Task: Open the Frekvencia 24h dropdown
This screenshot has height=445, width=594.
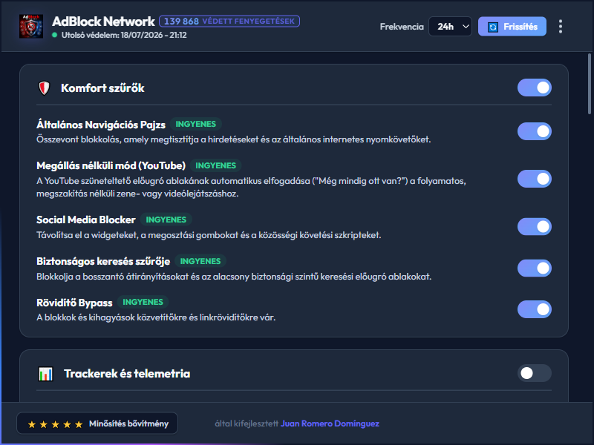Action: pos(450,27)
